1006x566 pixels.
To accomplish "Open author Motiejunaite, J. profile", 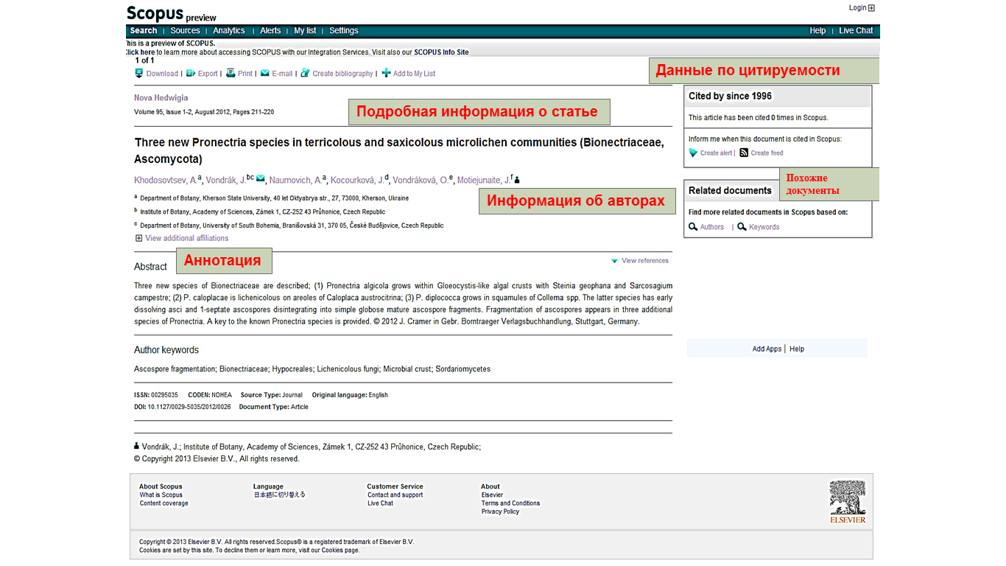I will point(483,181).
